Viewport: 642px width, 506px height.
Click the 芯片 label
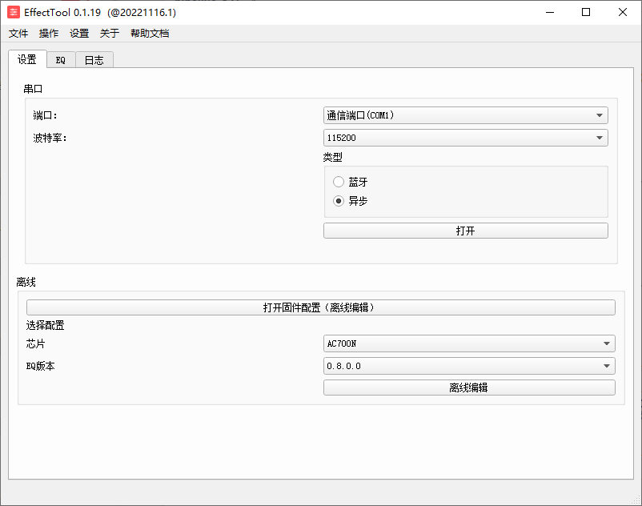[x=35, y=343]
